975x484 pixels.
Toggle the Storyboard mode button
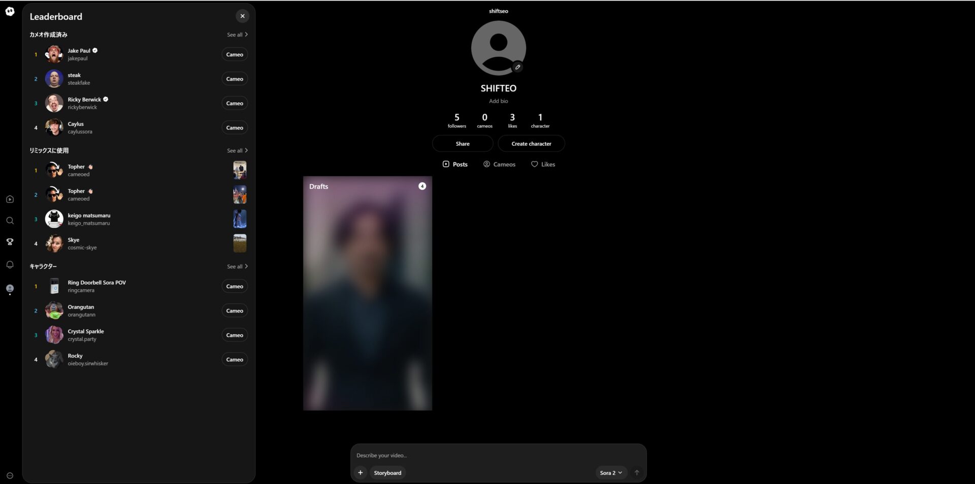coord(387,473)
